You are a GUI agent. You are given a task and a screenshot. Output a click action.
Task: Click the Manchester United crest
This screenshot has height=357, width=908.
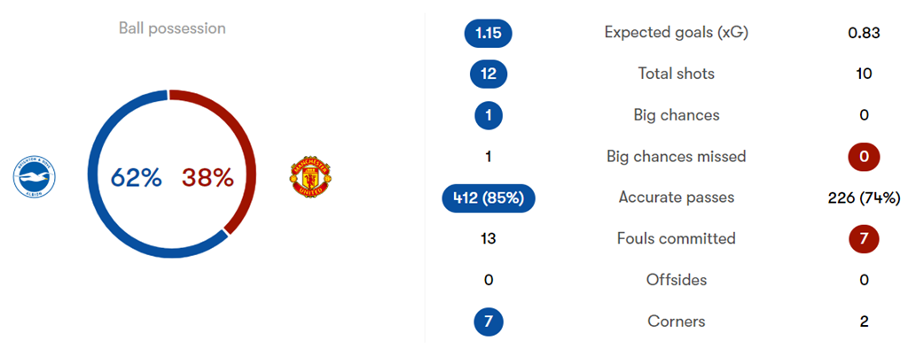310,177
